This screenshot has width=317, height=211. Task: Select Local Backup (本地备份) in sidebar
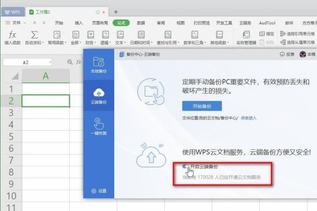[98, 65]
